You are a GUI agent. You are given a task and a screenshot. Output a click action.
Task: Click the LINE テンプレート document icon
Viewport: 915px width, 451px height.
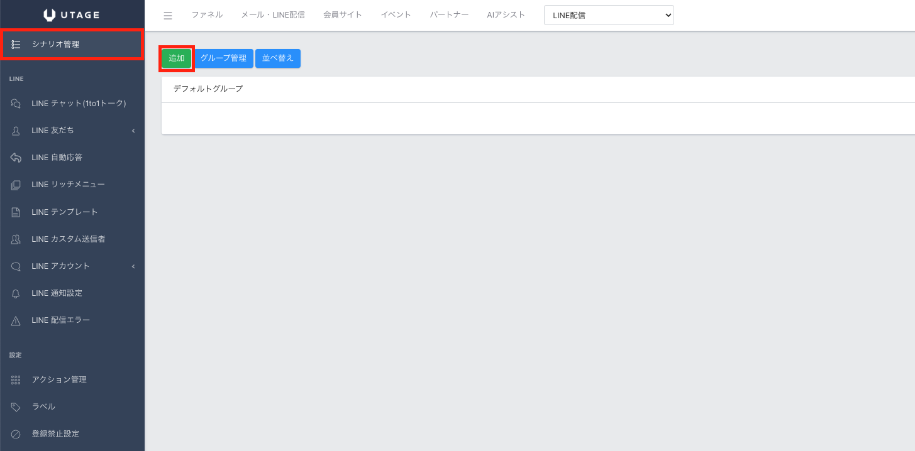(16, 212)
